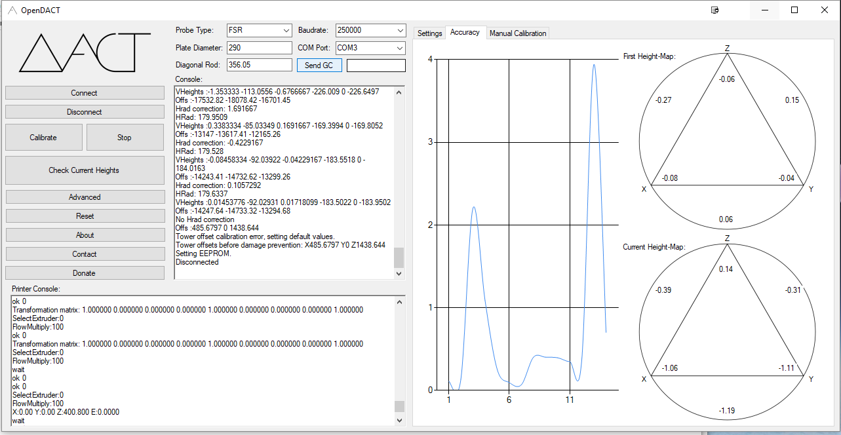
Task: Click the Send GC button
Action: click(319, 66)
